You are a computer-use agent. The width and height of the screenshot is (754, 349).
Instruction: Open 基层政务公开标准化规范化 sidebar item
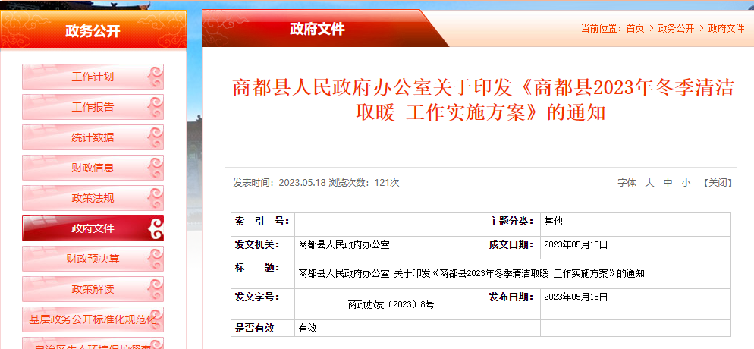[x=93, y=319]
